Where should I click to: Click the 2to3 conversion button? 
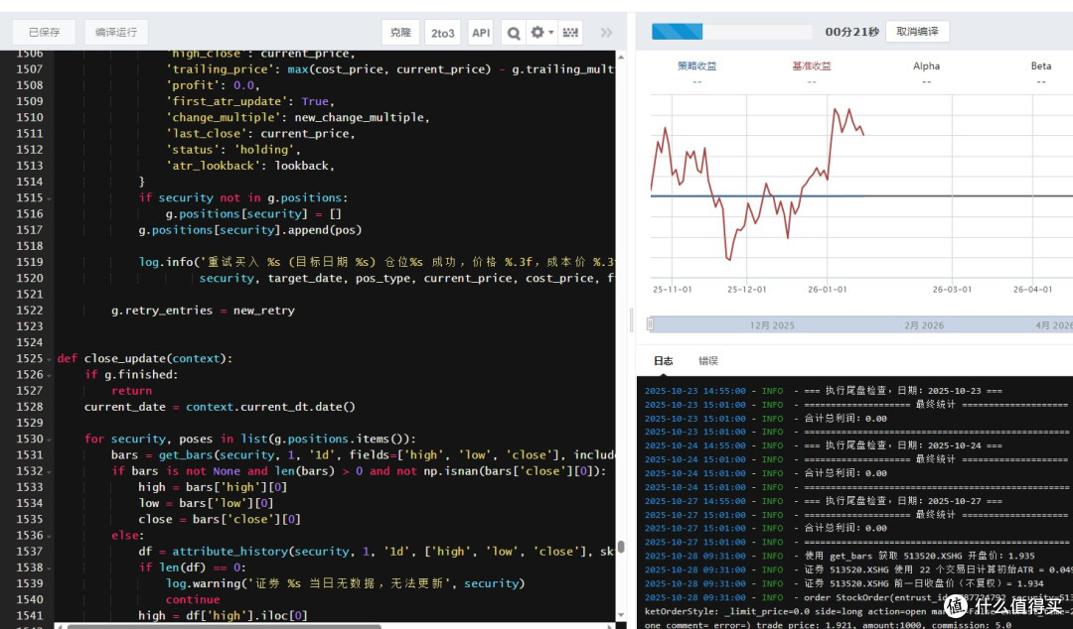coord(443,32)
